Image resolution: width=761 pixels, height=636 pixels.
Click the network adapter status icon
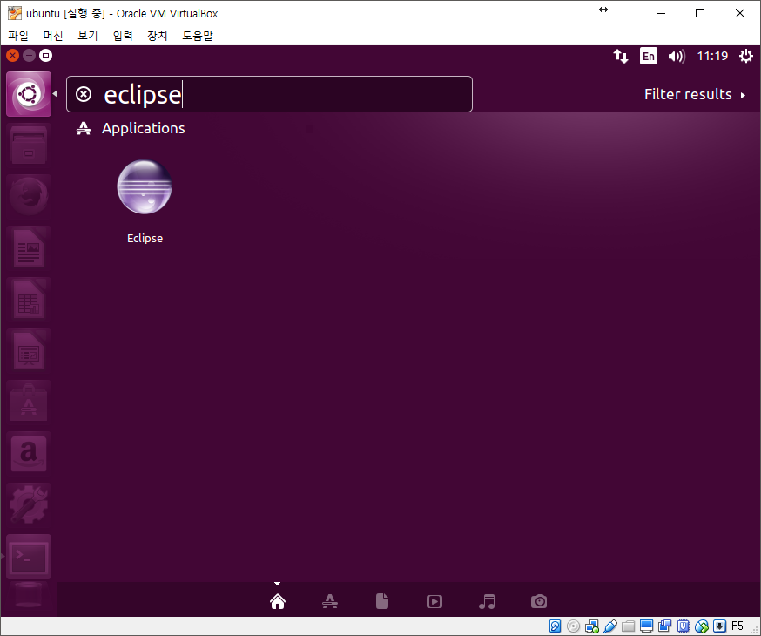591,626
